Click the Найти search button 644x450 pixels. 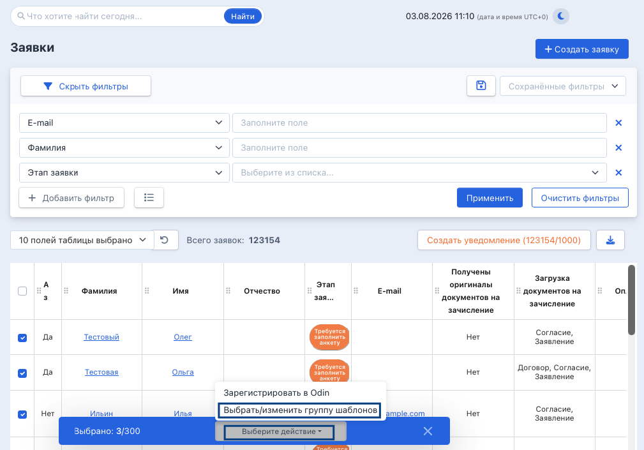(243, 17)
